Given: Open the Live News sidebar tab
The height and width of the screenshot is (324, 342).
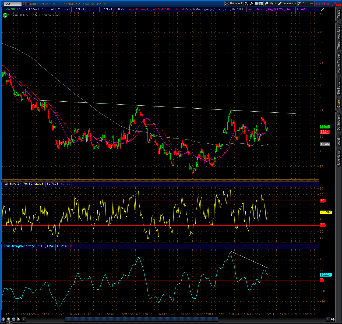Looking at the screenshot, I should 339,158.
